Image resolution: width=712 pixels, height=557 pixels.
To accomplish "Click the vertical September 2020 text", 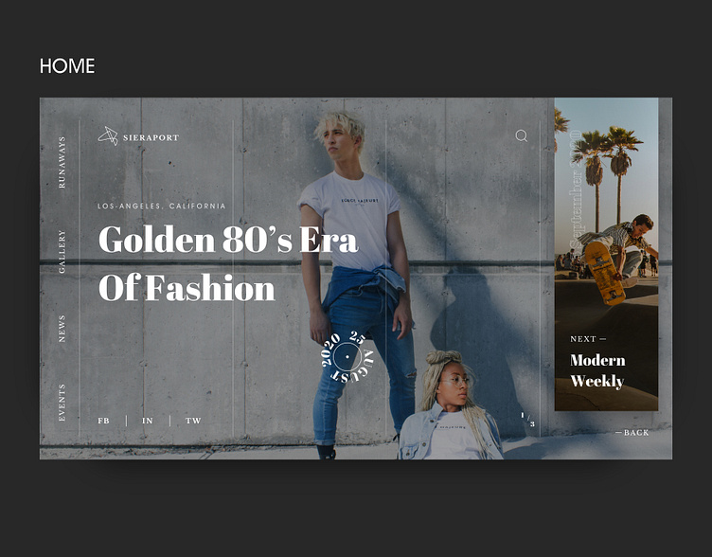I will (x=576, y=189).
